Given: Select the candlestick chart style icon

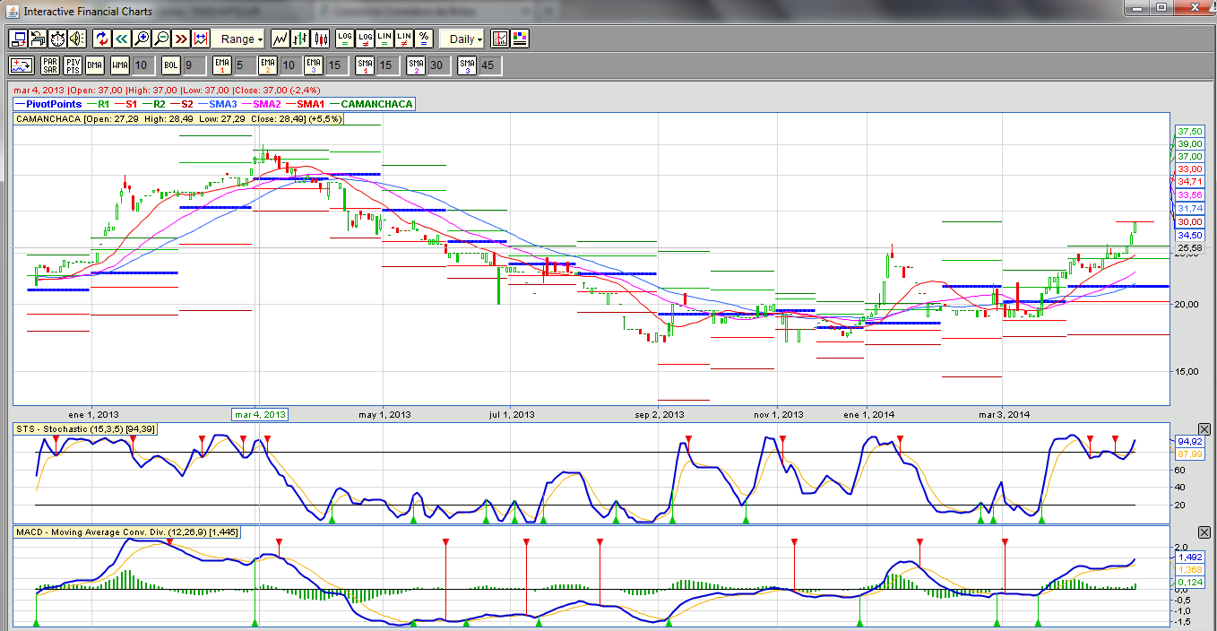Looking at the screenshot, I should click(321, 39).
